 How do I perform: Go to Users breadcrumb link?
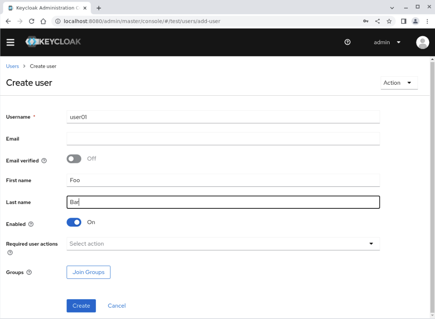(x=13, y=66)
